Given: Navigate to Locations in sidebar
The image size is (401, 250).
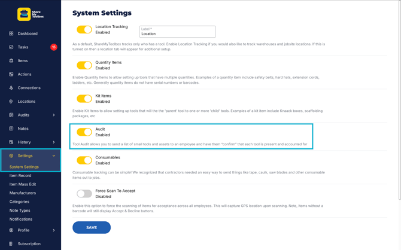Looking at the screenshot, I should click(26, 101).
